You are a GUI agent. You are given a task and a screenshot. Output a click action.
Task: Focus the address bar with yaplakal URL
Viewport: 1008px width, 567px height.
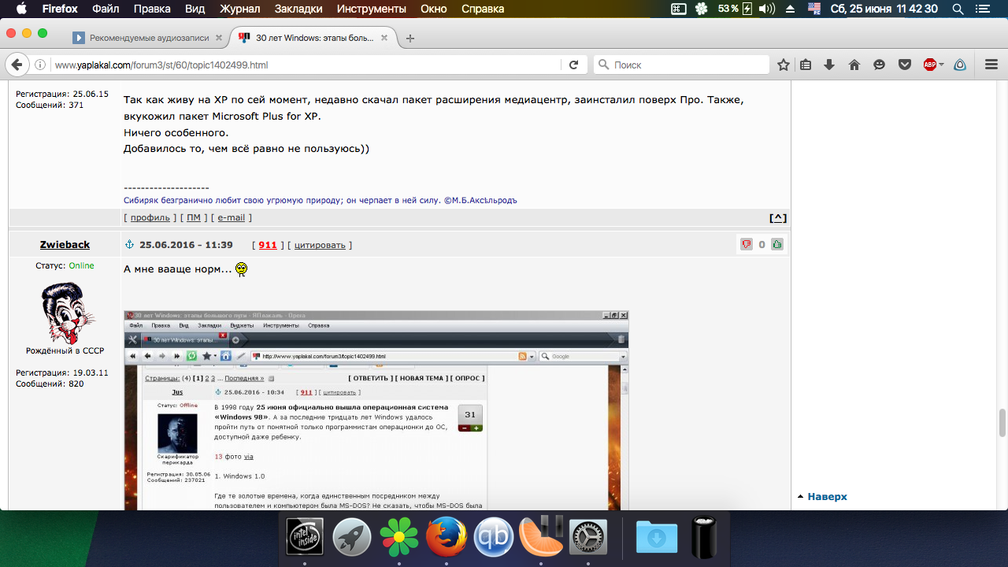tap(306, 65)
